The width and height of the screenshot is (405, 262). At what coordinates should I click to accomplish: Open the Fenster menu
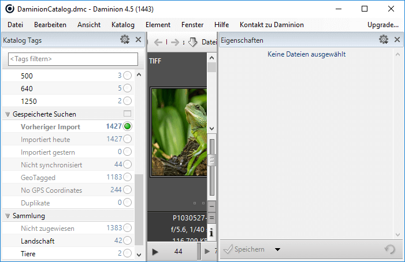[x=192, y=25]
